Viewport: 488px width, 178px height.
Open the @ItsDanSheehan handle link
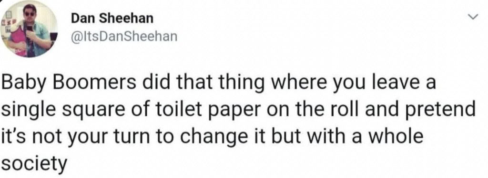(124, 37)
